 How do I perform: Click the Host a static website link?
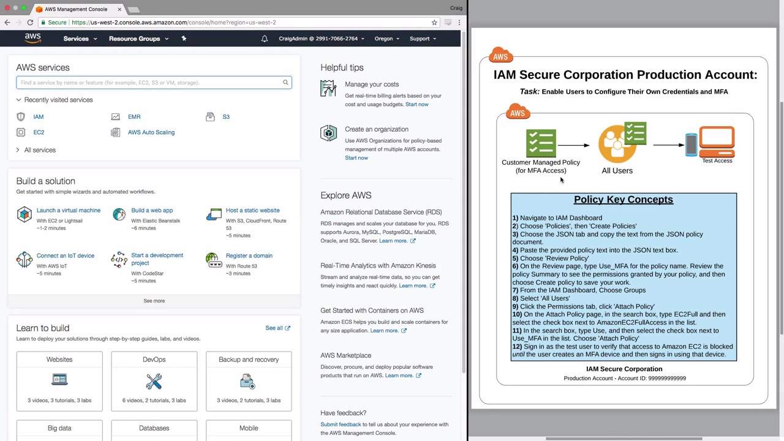252,210
